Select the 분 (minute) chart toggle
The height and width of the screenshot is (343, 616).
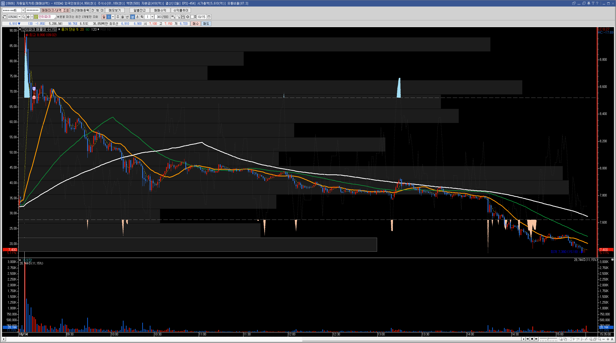[x=133, y=17]
